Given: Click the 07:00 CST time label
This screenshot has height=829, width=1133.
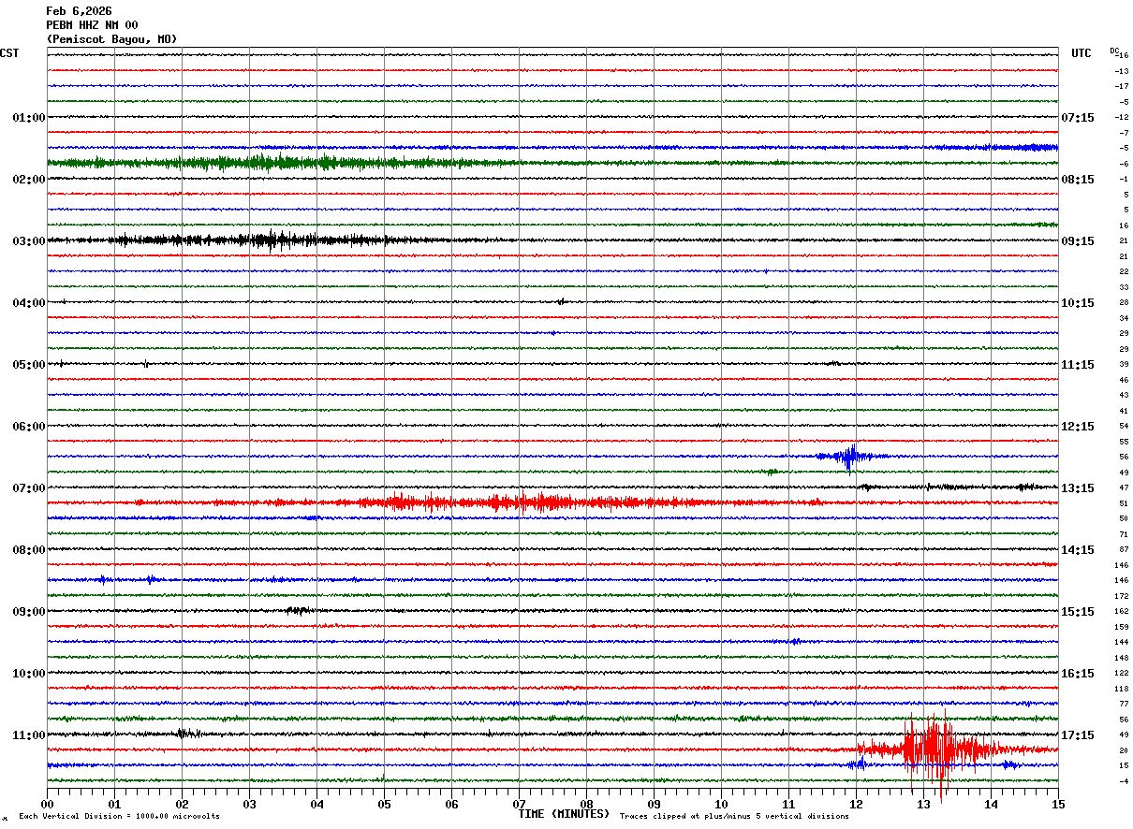Looking at the screenshot, I should (28, 488).
